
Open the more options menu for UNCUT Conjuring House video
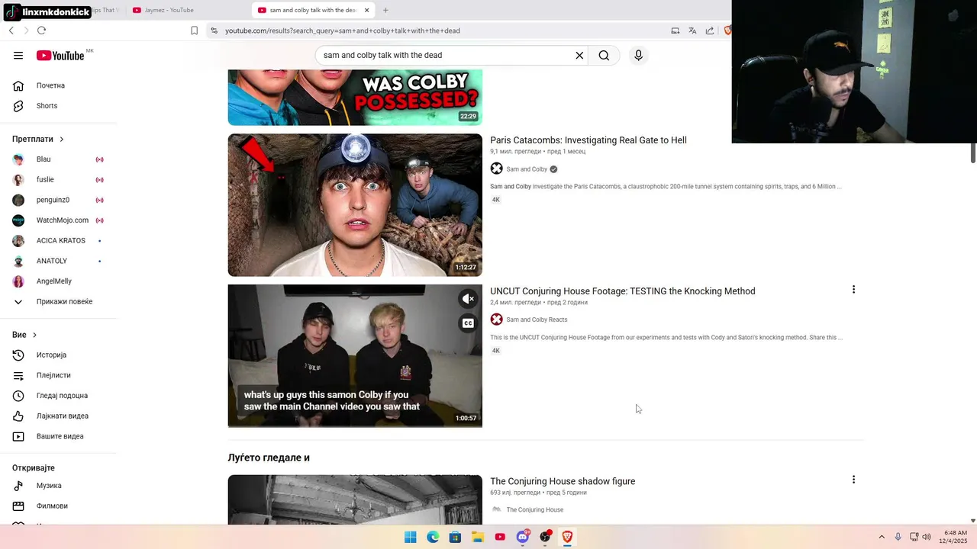(x=853, y=290)
